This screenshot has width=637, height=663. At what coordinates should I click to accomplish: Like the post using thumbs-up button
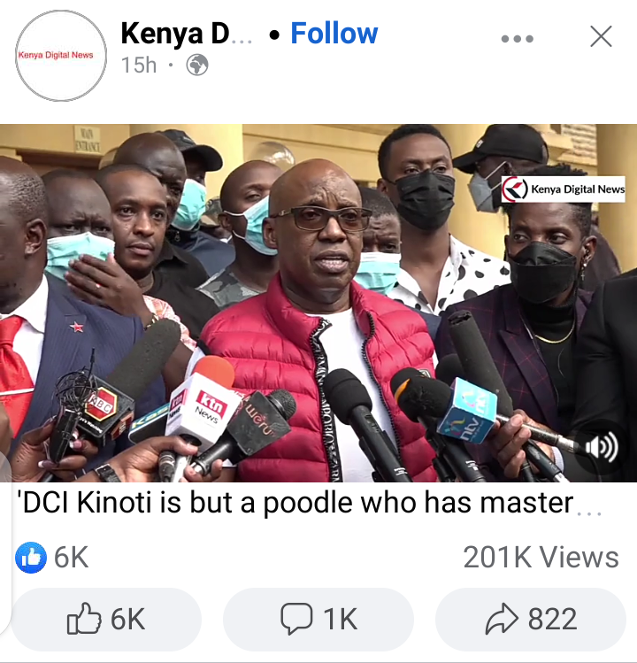tap(106, 619)
